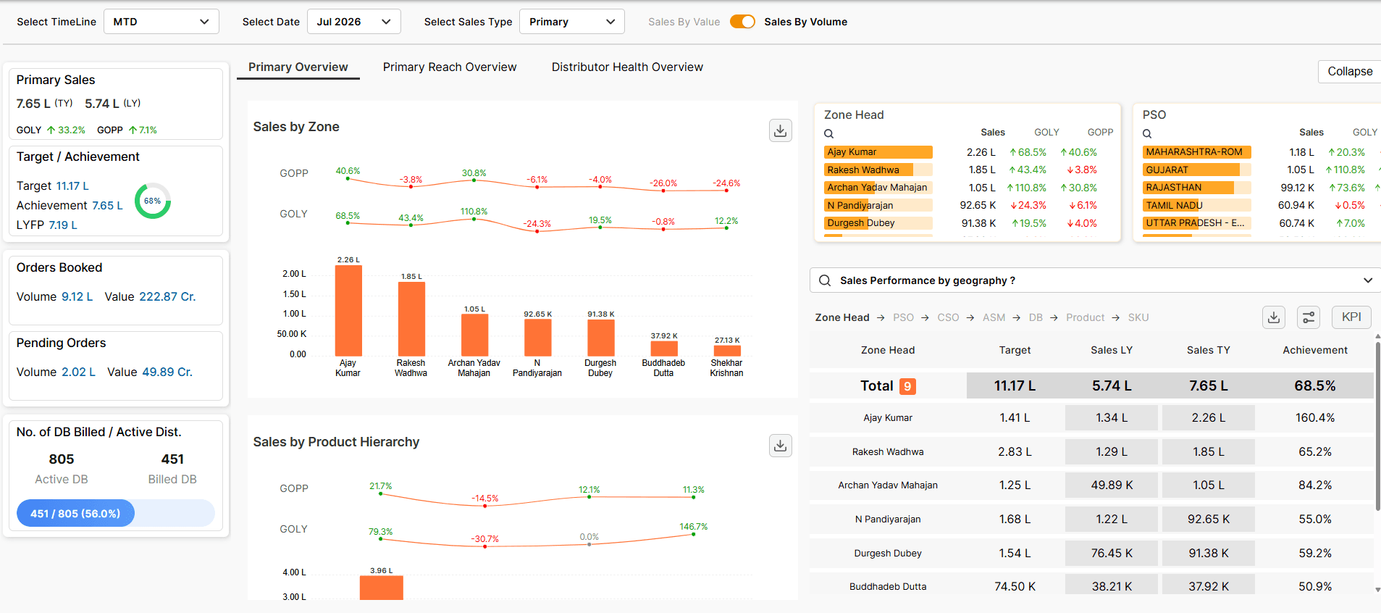Select Zone Head in the hierarchy breadcrumb
The image size is (1381, 613).
[842, 317]
